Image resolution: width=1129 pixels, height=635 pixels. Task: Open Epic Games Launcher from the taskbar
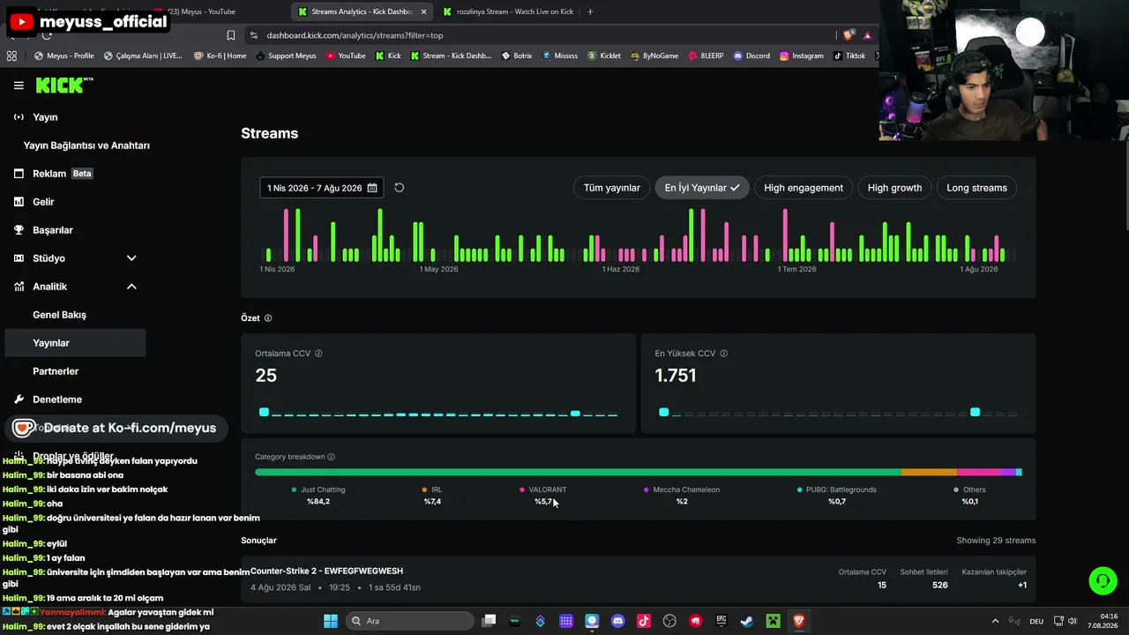coord(722,621)
